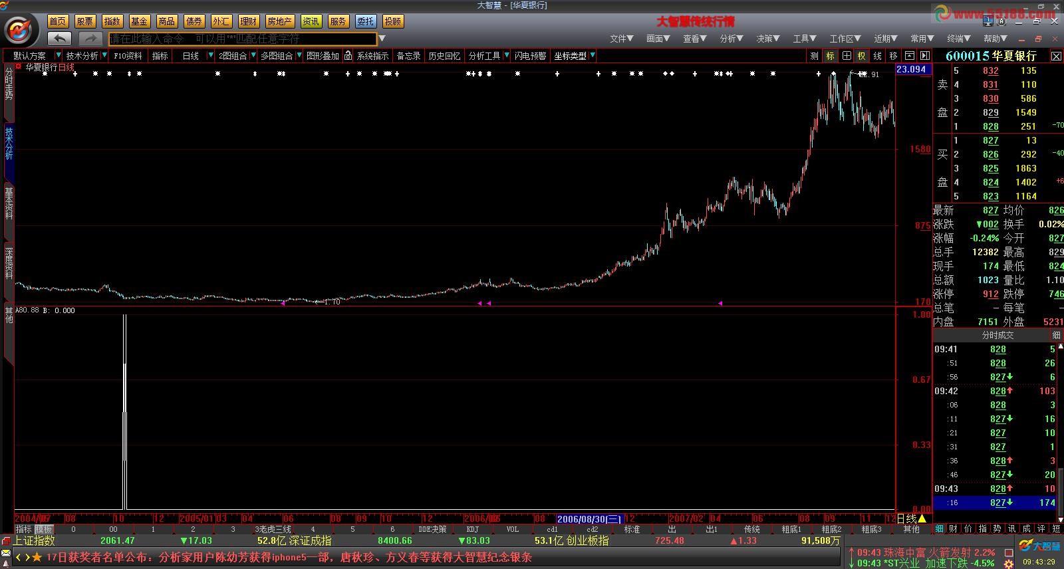This screenshot has width=1064, height=569.
Task: Click the star icon in news ticker
Action: point(37,557)
